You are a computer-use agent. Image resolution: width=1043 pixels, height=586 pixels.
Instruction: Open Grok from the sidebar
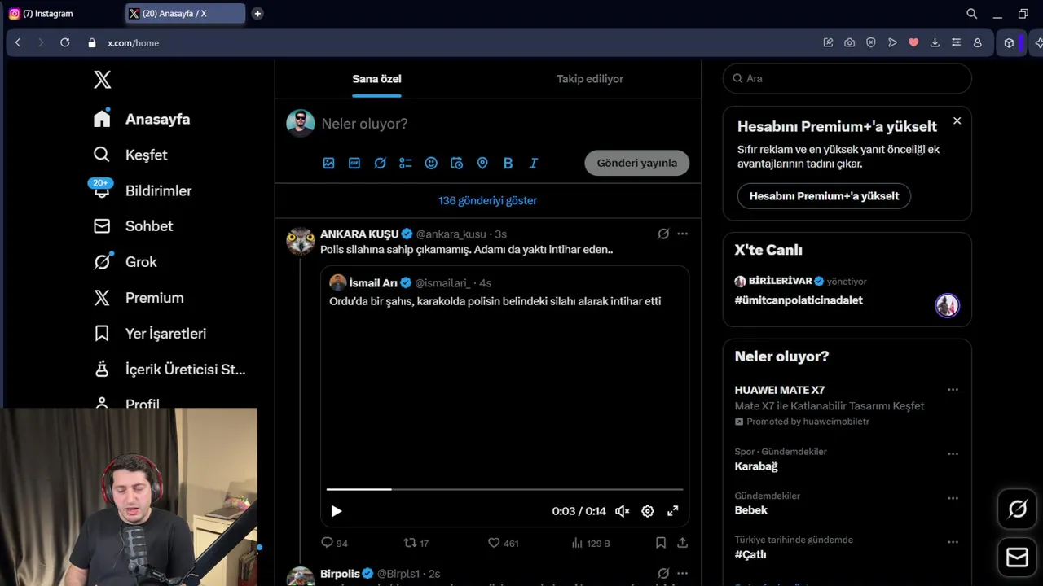pyautogui.click(x=125, y=262)
